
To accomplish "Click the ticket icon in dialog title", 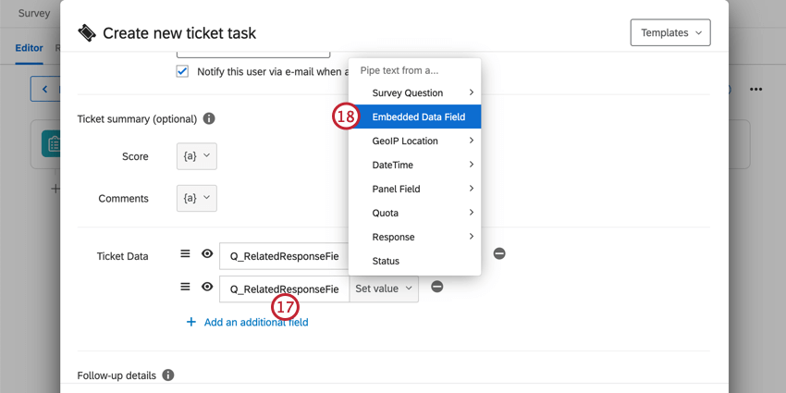I will [x=88, y=33].
